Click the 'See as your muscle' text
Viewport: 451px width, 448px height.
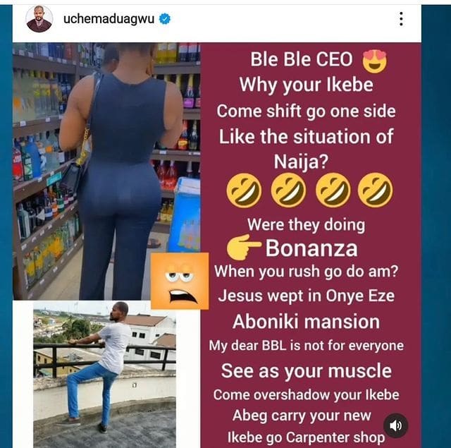307,370
